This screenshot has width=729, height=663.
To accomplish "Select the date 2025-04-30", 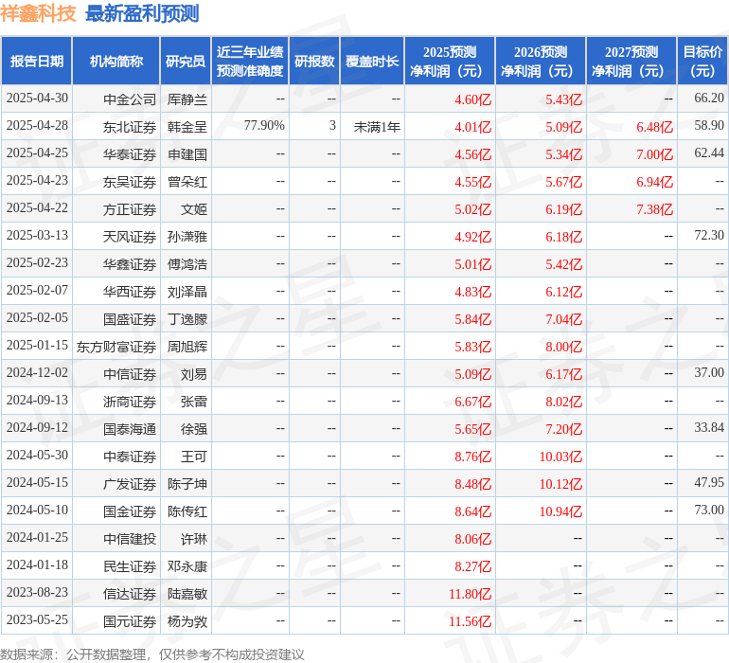I will point(37,99).
